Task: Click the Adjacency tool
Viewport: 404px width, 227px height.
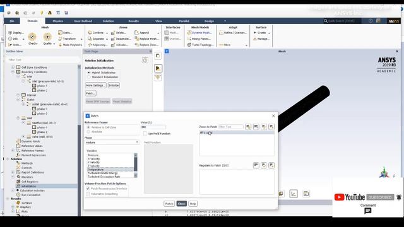Action: (x=97, y=45)
